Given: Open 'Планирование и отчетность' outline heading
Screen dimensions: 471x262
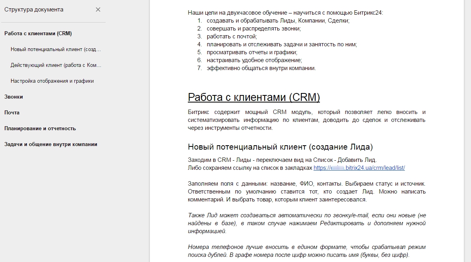Looking at the screenshot, I should [40, 128].
